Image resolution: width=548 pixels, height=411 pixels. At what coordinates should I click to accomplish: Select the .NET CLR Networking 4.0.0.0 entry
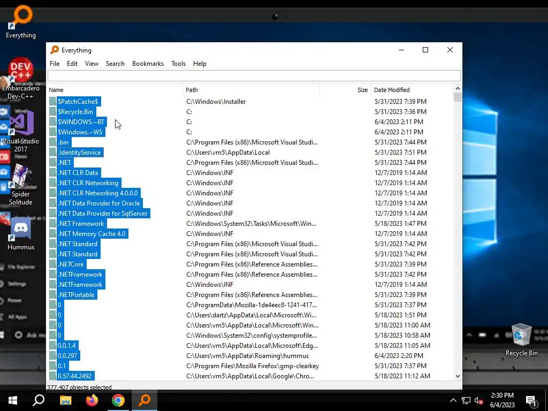click(x=98, y=193)
